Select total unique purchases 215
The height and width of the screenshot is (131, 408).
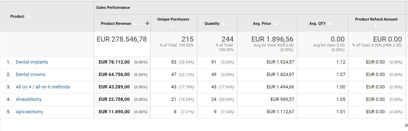coord(188,39)
